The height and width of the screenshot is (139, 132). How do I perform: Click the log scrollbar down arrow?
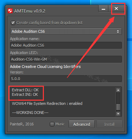[118, 114]
